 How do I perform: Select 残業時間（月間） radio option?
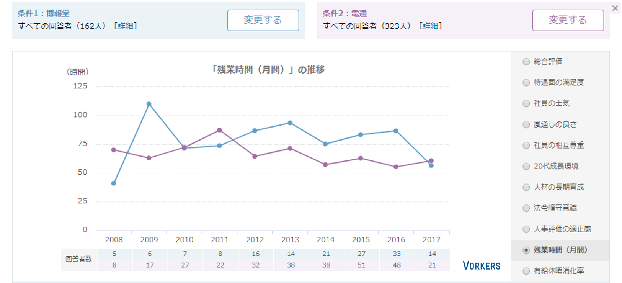click(526, 250)
